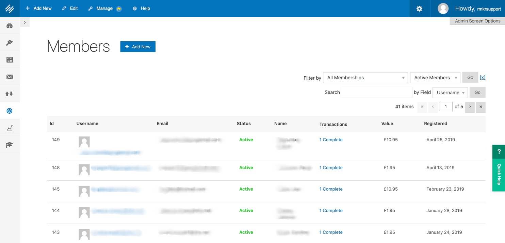
Task: Click the target circle icon in sidebar
Action: coord(10,111)
